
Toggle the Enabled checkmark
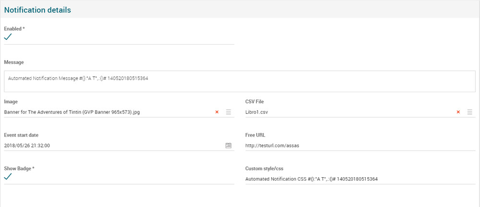tap(8, 37)
